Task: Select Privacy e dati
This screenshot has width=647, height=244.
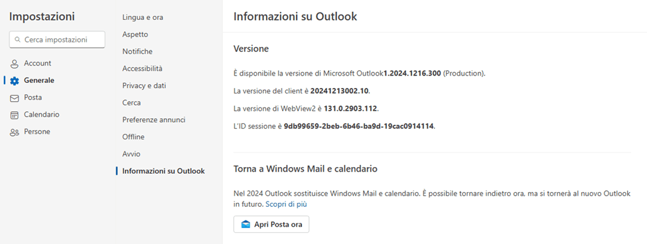Action: tap(144, 86)
